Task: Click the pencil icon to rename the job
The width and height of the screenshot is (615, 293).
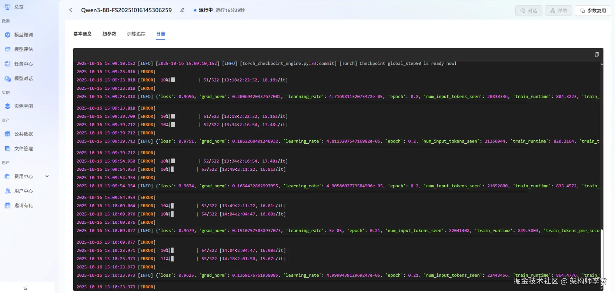Action: coord(182,10)
